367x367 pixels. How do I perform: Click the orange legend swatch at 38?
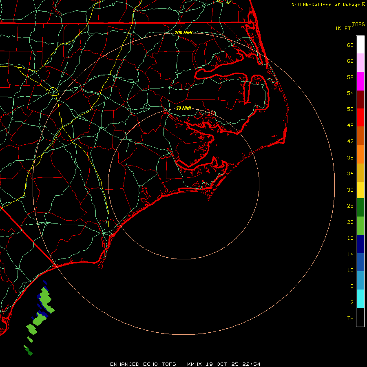(x=360, y=154)
